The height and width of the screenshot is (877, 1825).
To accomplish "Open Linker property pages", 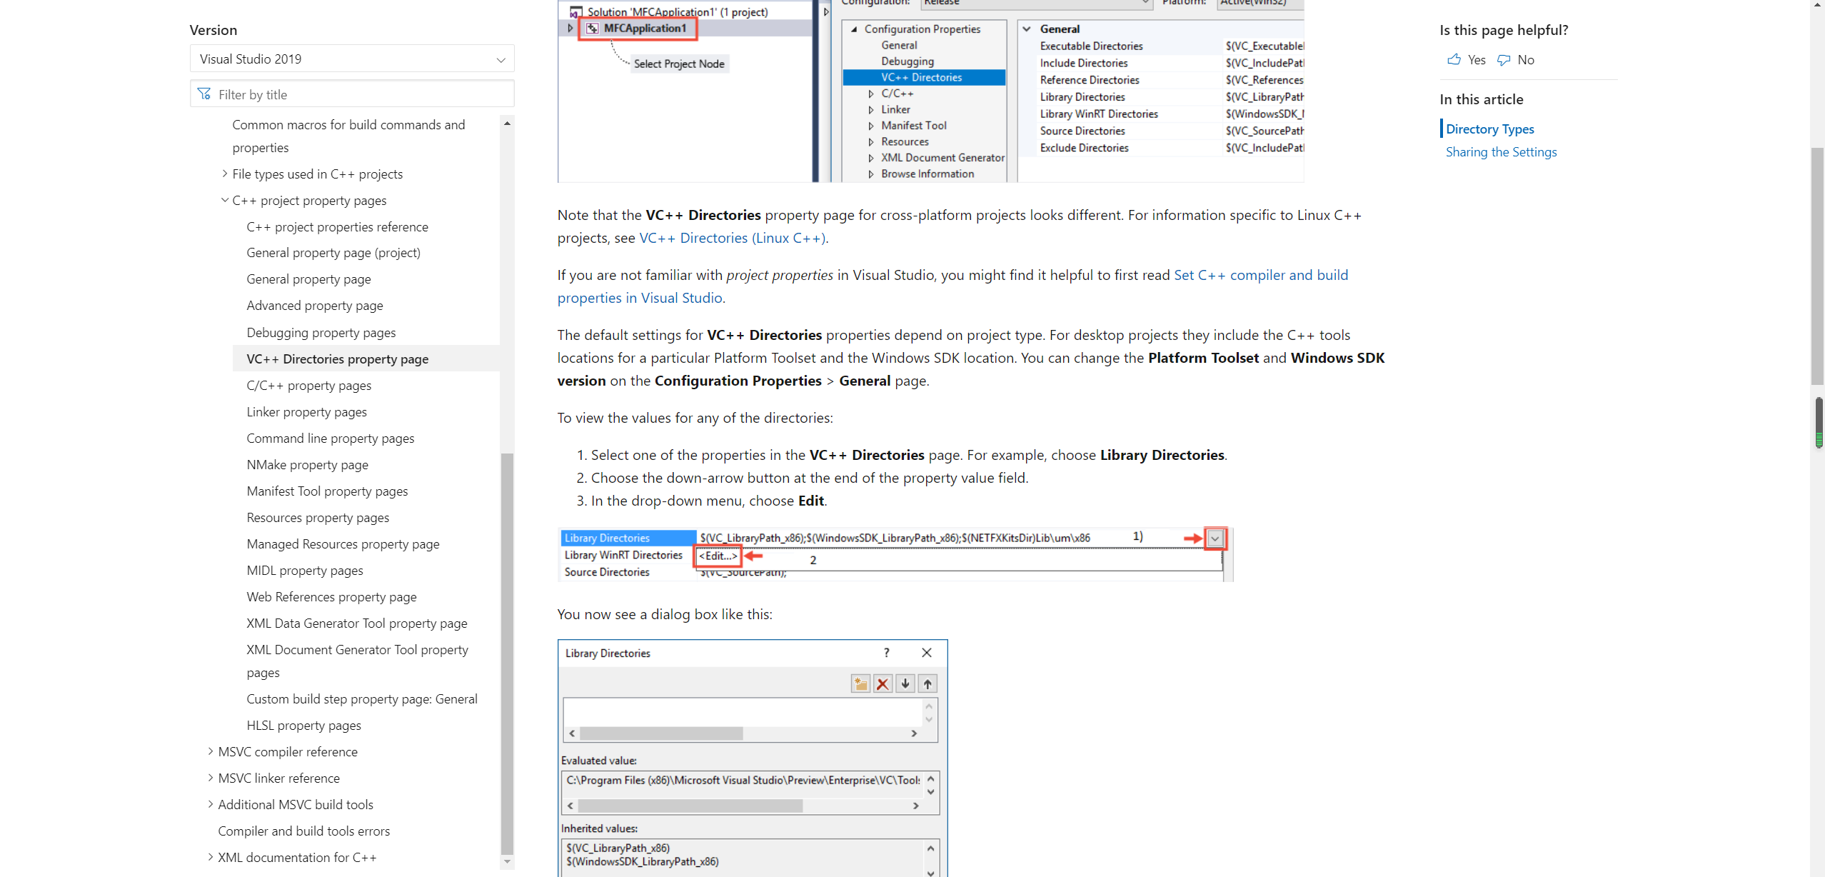I will (x=307, y=412).
